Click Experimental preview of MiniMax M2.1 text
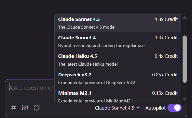Screen dimensions: 192x118 (x=96, y=101)
